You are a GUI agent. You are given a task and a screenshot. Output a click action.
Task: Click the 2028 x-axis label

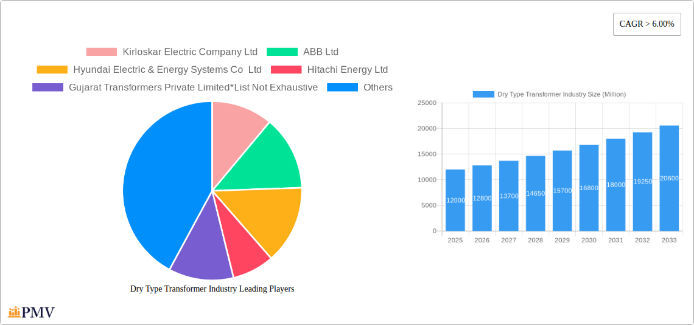(536, 240)
